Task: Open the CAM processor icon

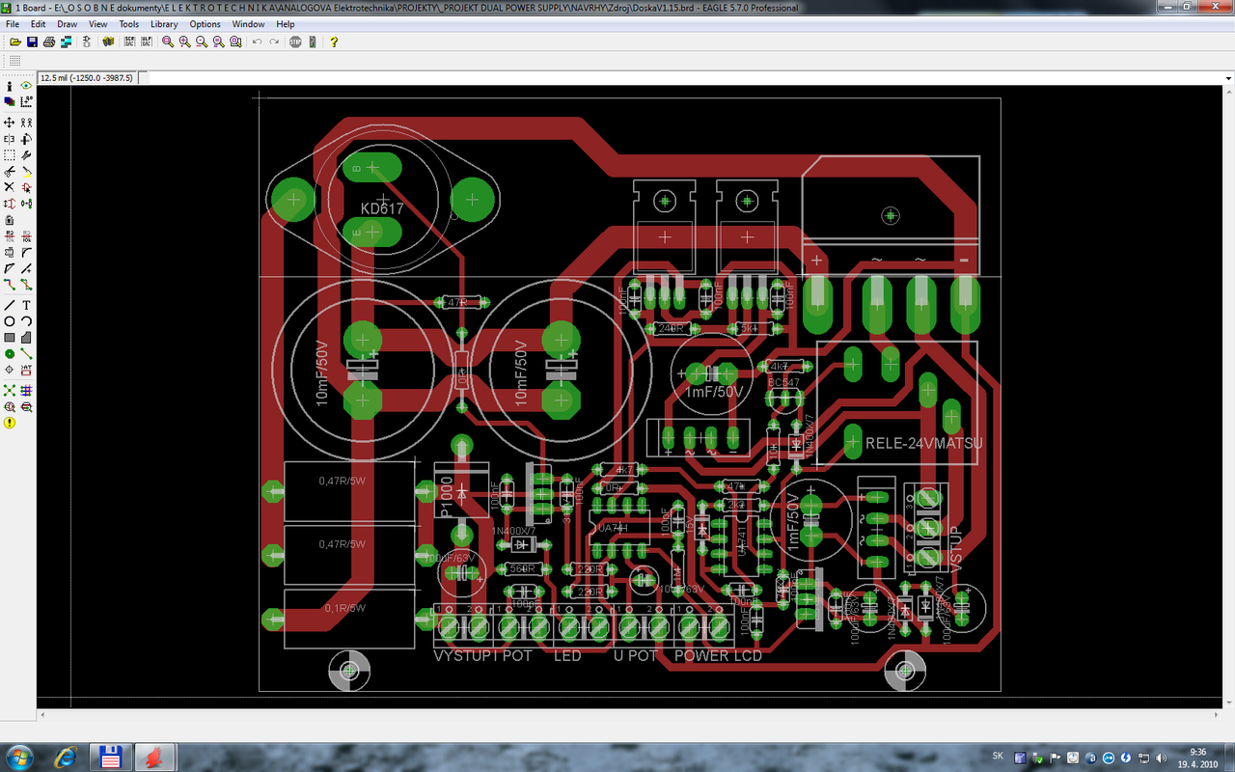Action: coord(67,41)
